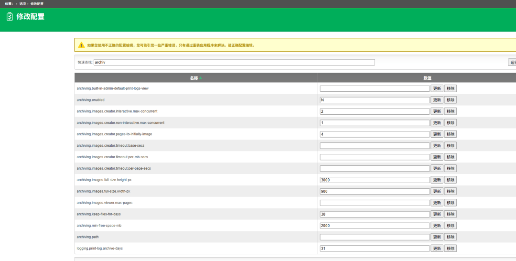
Task: Click 移除 for timeout.base-secs row
Action: 450,145
